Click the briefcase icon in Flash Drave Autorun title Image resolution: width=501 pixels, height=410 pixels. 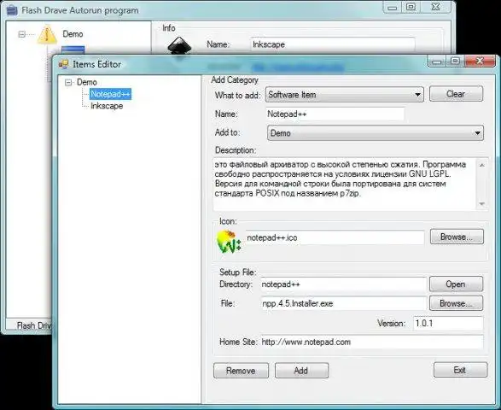12,10
